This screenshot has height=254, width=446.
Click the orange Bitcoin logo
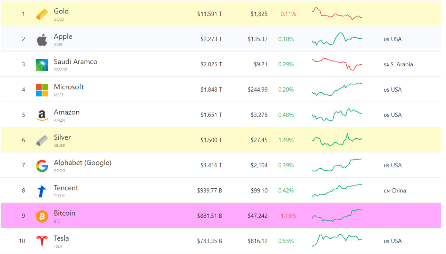pyautogui.click(x=42, y=216)
